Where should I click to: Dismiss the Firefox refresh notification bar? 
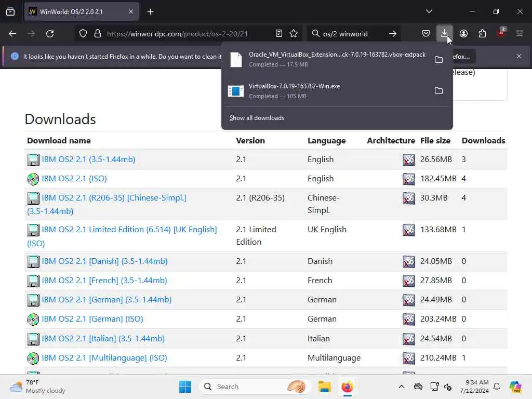[519, 56]
